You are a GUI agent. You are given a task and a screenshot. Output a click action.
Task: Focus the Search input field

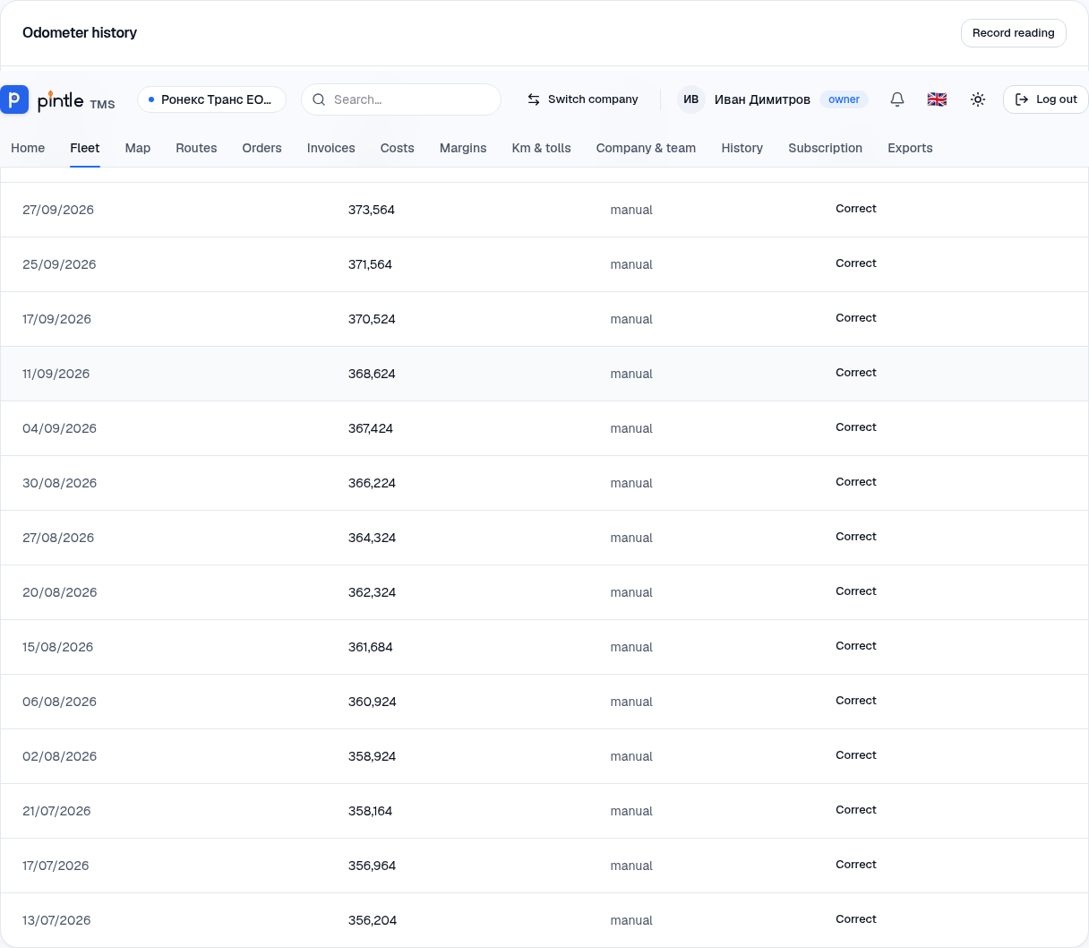(401, 99)
